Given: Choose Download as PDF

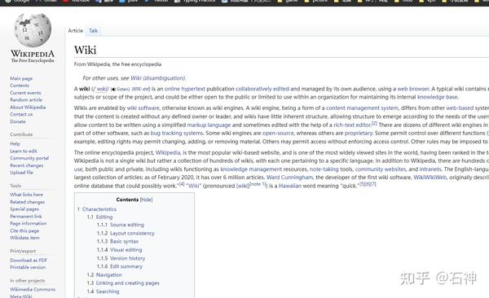Looking at the screenshot, I should (x=29, y=260).
